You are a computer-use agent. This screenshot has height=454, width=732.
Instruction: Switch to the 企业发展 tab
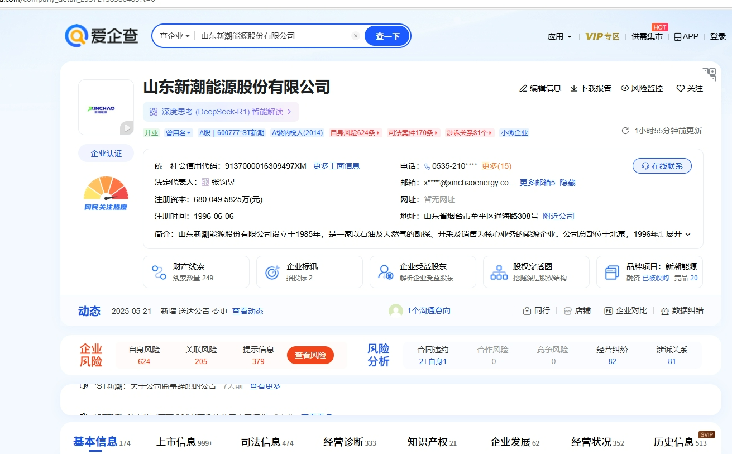(515, 442)
